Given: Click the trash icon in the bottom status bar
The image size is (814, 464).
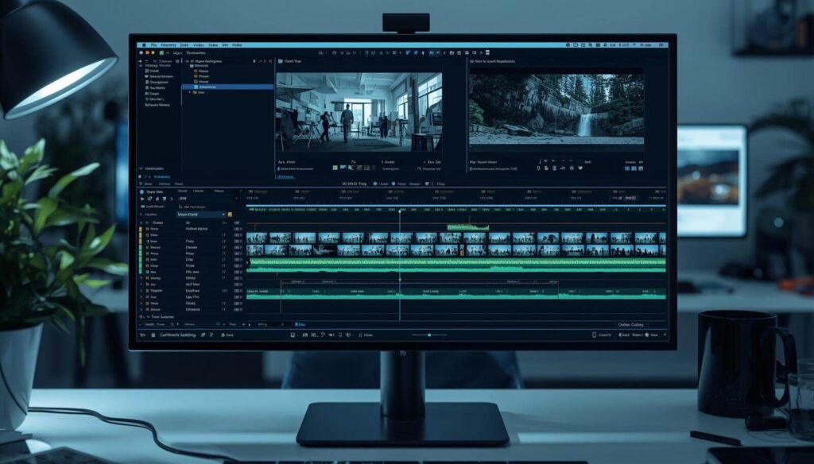Looking at the screenshot, I should point(153,334).
